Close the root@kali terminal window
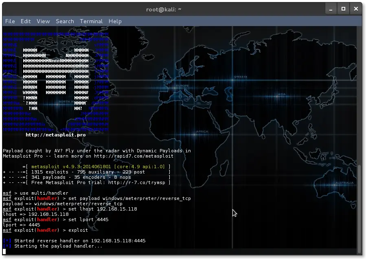Viewport: 366px width, 259px height. tap(356, 9)
